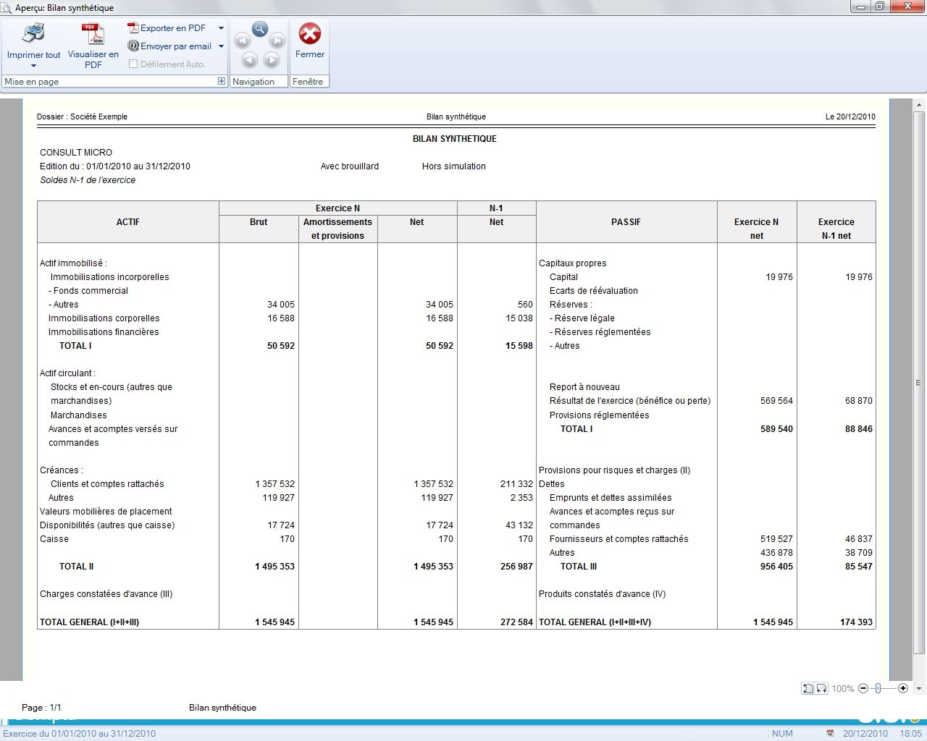Click the zoom in plus button
The height and width of the screenshot is (741, 927).
coord(903,688)
